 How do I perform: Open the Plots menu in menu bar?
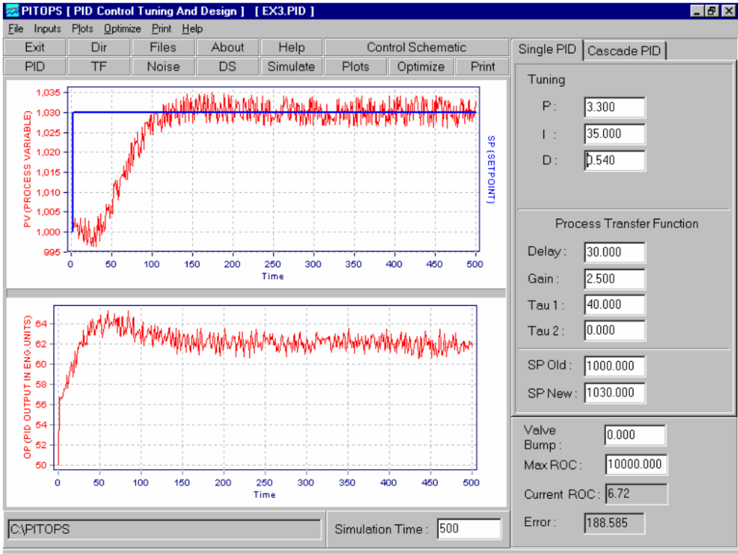pos(82,29)
